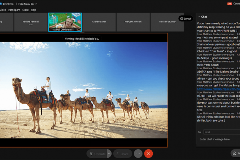Select Matthew Stuckey participant tile
Viewport: 240px width, 160px height.
coord(166,22)
